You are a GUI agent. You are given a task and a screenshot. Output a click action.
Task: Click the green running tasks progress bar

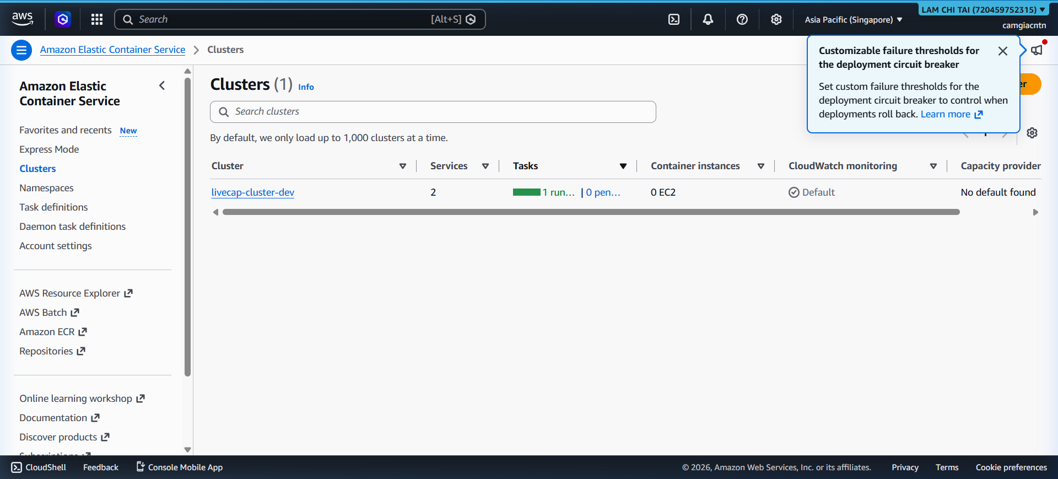tap(527, 192)
